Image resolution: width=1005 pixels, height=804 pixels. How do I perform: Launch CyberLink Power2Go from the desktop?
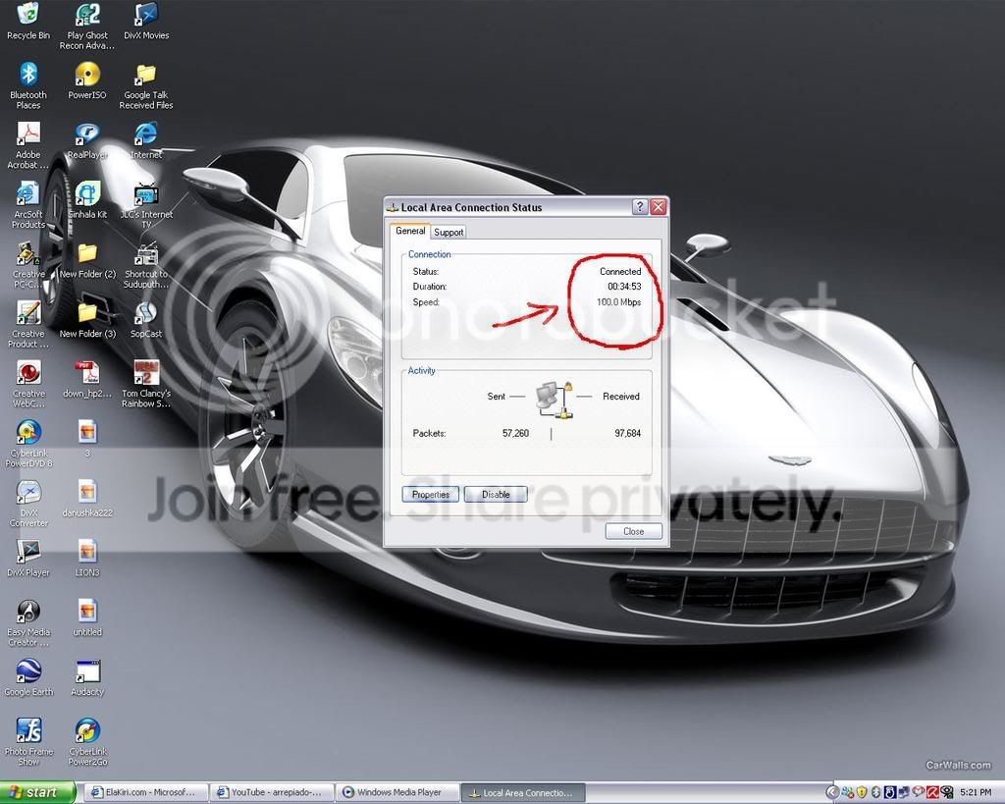[x=87, y=741]
